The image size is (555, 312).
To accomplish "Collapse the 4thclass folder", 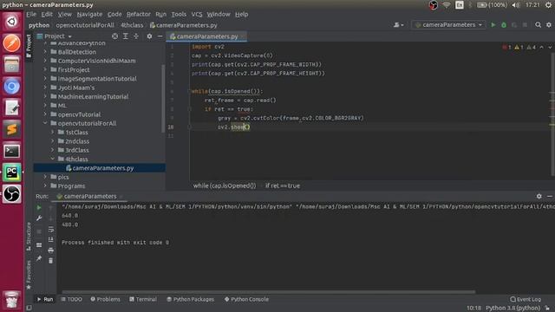I will (53, 159).
